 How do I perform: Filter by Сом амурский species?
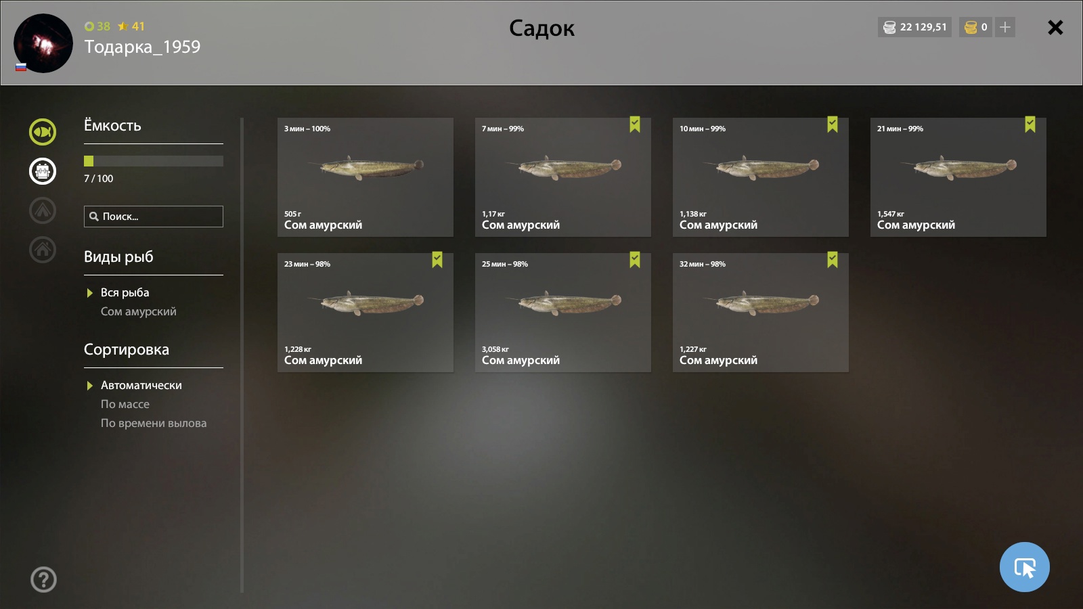tap(138, 311)
